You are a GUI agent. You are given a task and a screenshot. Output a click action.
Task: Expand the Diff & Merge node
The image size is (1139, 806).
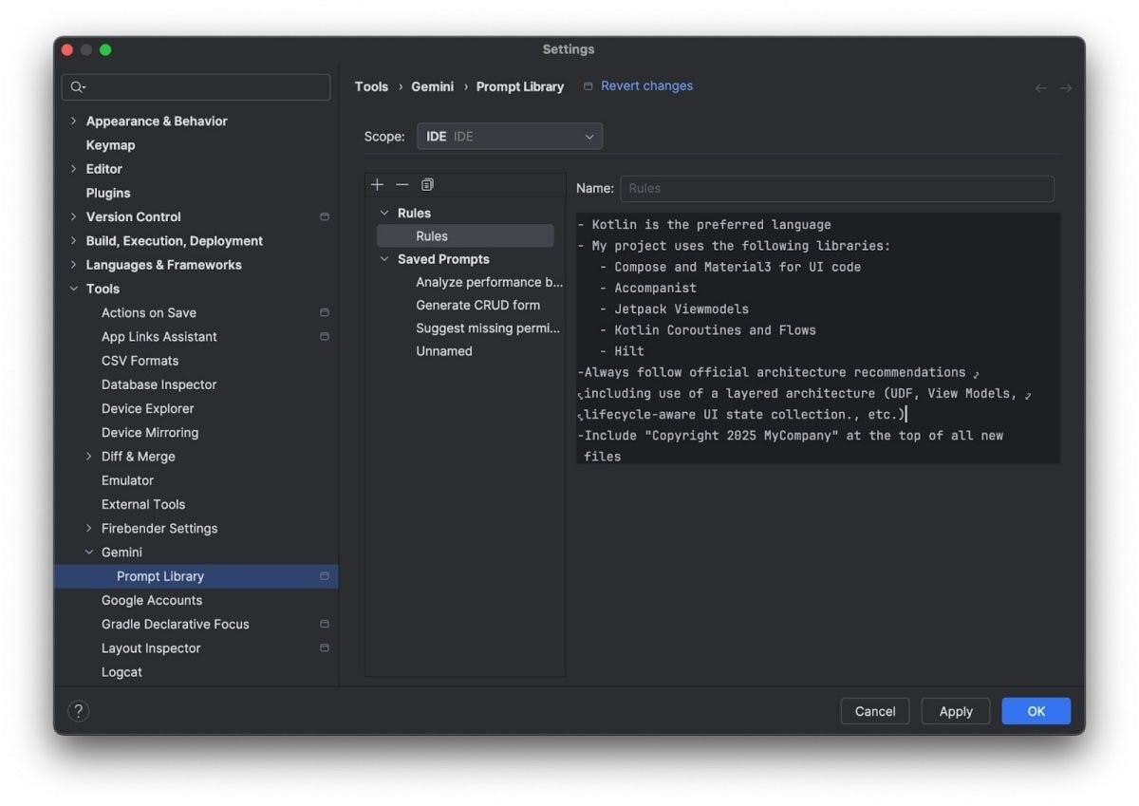[89, 457]
